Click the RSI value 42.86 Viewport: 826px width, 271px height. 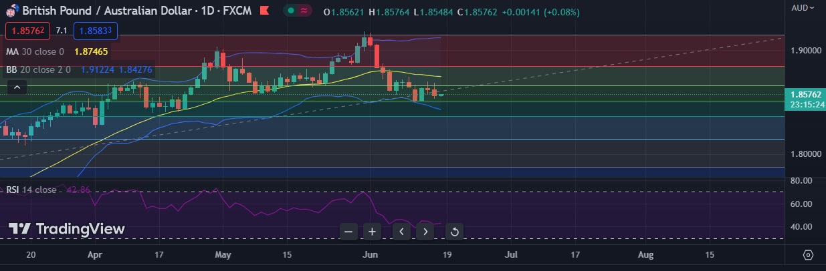pos(78,190)
